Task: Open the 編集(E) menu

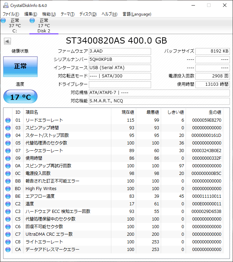Action: pos(30,14)
